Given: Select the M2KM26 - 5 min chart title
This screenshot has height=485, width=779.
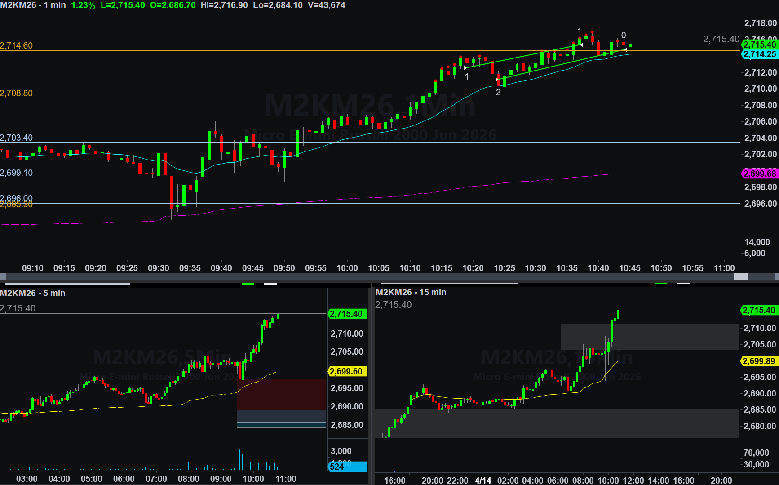Looking at the screenshot, I should [x=33, y=293].
